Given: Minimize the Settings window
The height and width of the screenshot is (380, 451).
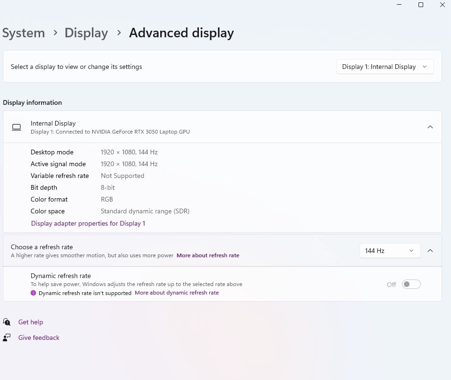Looking at the screenshot, I should (x=399, y=5).
